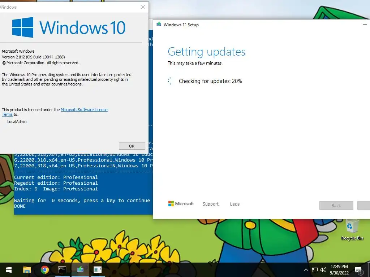Click the 6,22000,318 Professional console line
This screenshot has width=370, height=277.
[83, 160]
